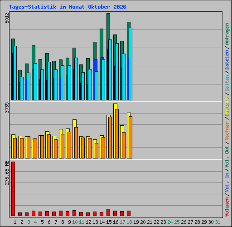This screenshot has height=227, width=232.
Task: Click day label 12 on the x-axis
Action: pyautogui.click(x=88, y=222)
